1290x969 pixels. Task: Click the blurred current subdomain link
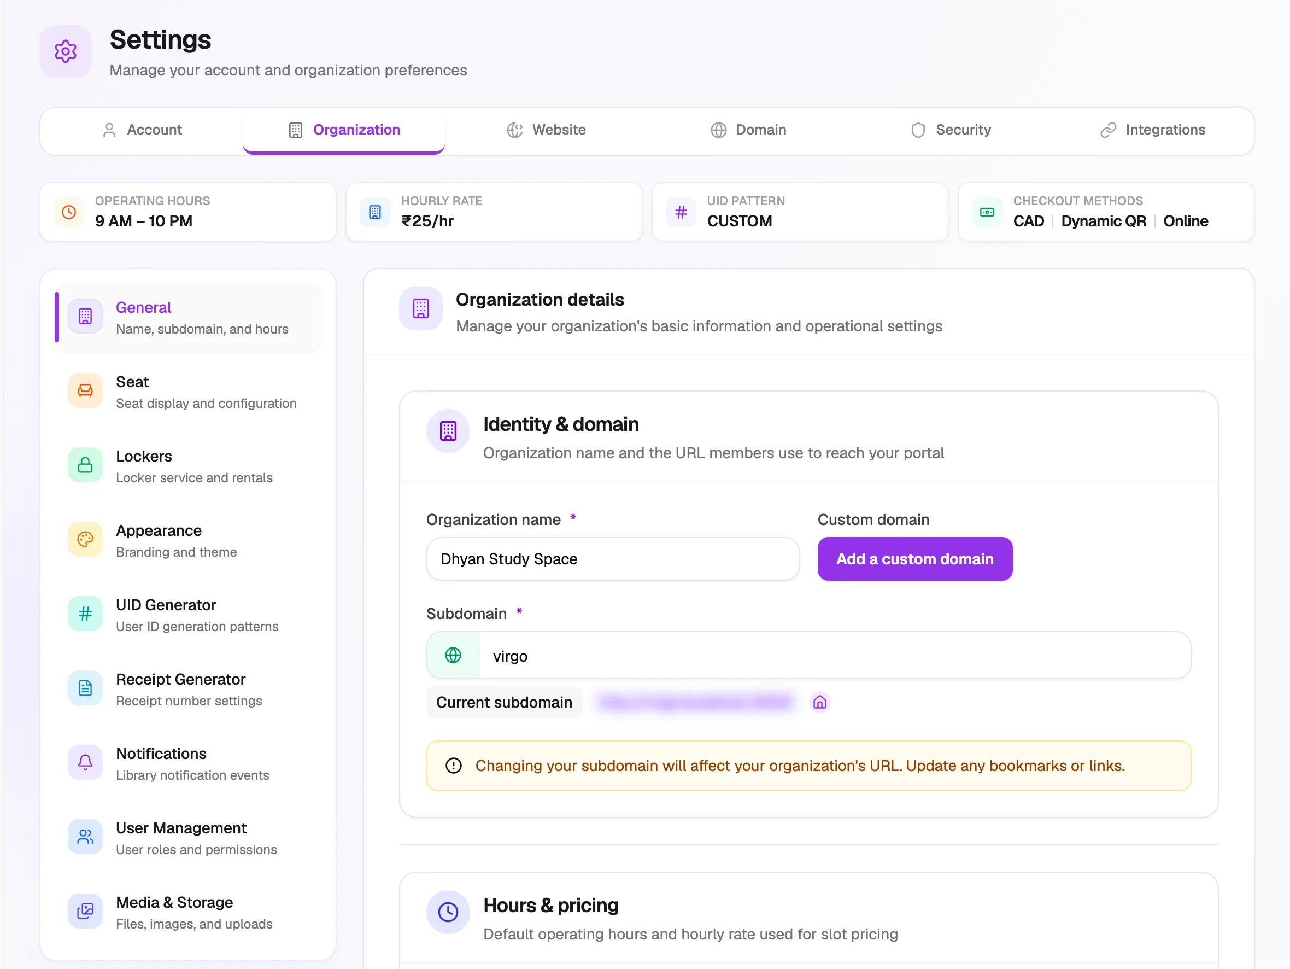695,702
